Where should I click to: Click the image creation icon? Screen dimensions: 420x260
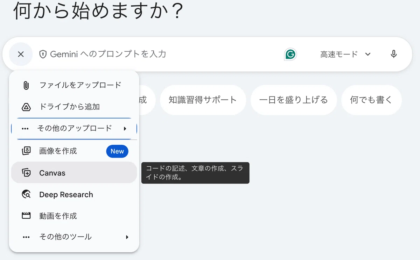[26, 151]
